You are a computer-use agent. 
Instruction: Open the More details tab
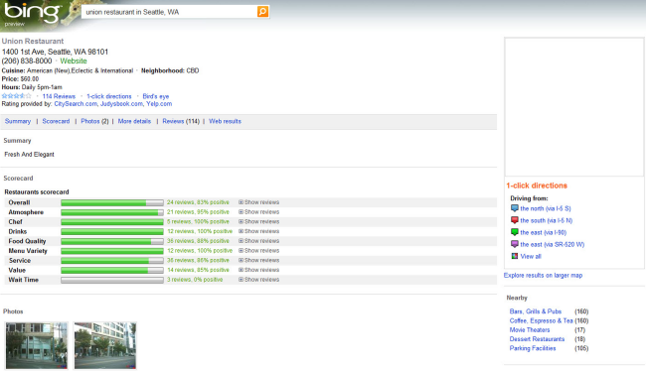click(134, 121)
